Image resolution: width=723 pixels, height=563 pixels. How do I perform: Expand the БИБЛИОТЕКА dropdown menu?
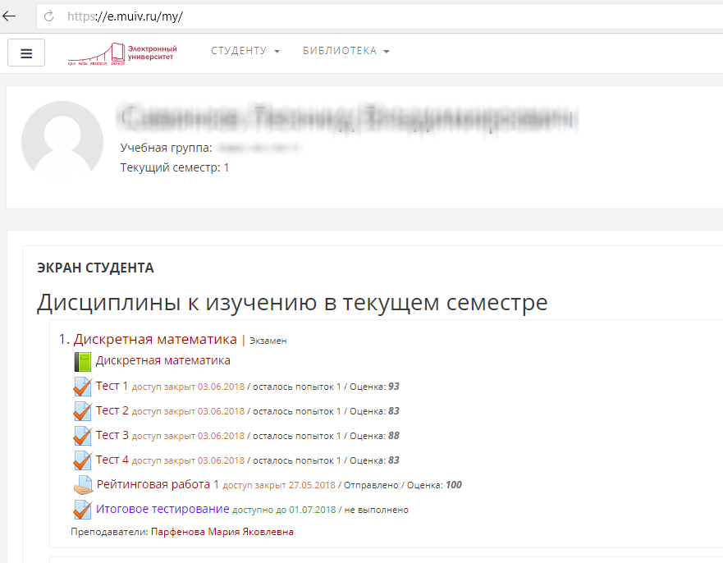tap(345, 50)
